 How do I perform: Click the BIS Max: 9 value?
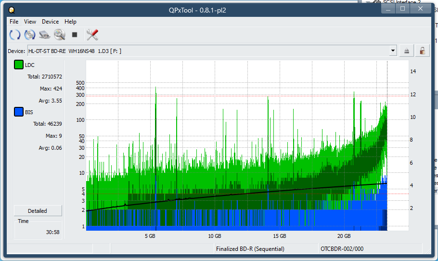[x=53, y=136]
